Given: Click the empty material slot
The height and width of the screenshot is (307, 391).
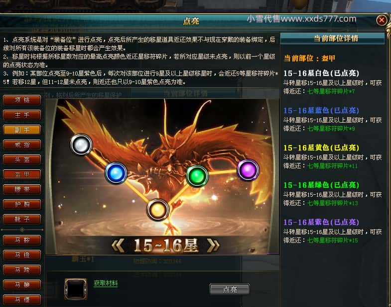Looking at the screenshot, I should (76, 289).
